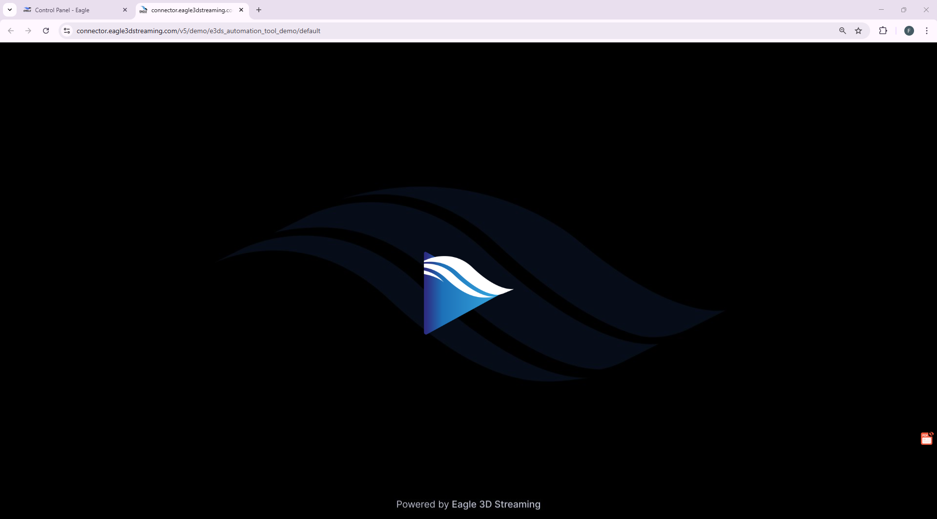Image resolution: width=937 pixels, height=519 pixels.
Task: Click the forward navigation arrow
Action: 28,30
